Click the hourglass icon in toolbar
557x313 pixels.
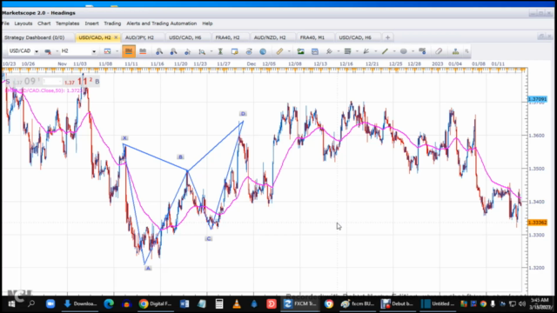click(x=220, y=51)
